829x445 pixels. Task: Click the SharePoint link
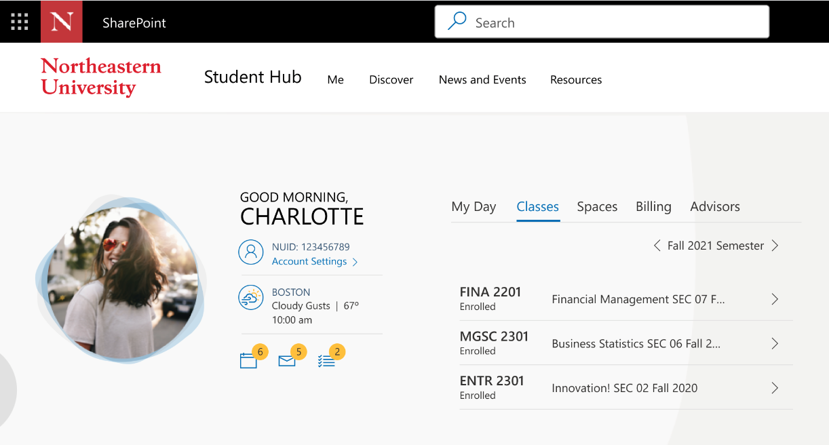pyautogui.click(x=134, y=22)
